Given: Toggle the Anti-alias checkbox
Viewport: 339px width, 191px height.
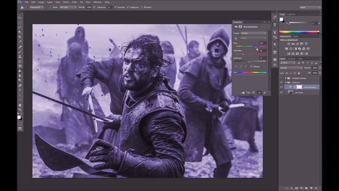Looking at the screenshot, I should point(115,7).
